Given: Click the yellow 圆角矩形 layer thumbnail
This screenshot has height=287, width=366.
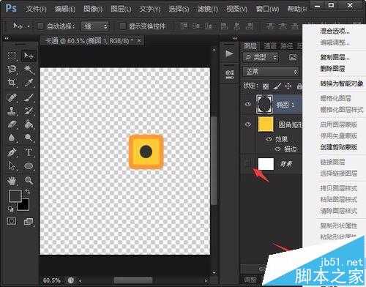Looking at the screenshot, I should [x=266, y=124].
